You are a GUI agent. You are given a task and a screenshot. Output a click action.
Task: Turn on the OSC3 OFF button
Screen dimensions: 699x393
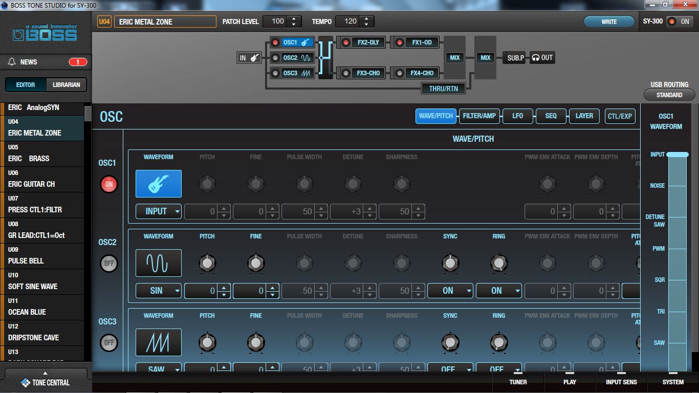pyautogui.click(x=108, y=342)
